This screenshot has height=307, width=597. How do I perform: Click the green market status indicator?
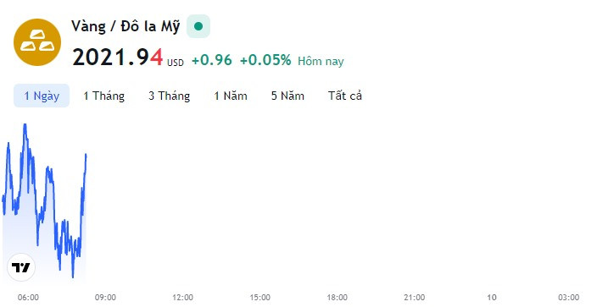198,26
